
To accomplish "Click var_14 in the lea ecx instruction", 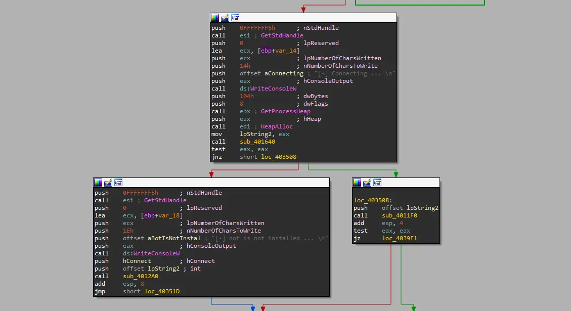I will (290, 51).
